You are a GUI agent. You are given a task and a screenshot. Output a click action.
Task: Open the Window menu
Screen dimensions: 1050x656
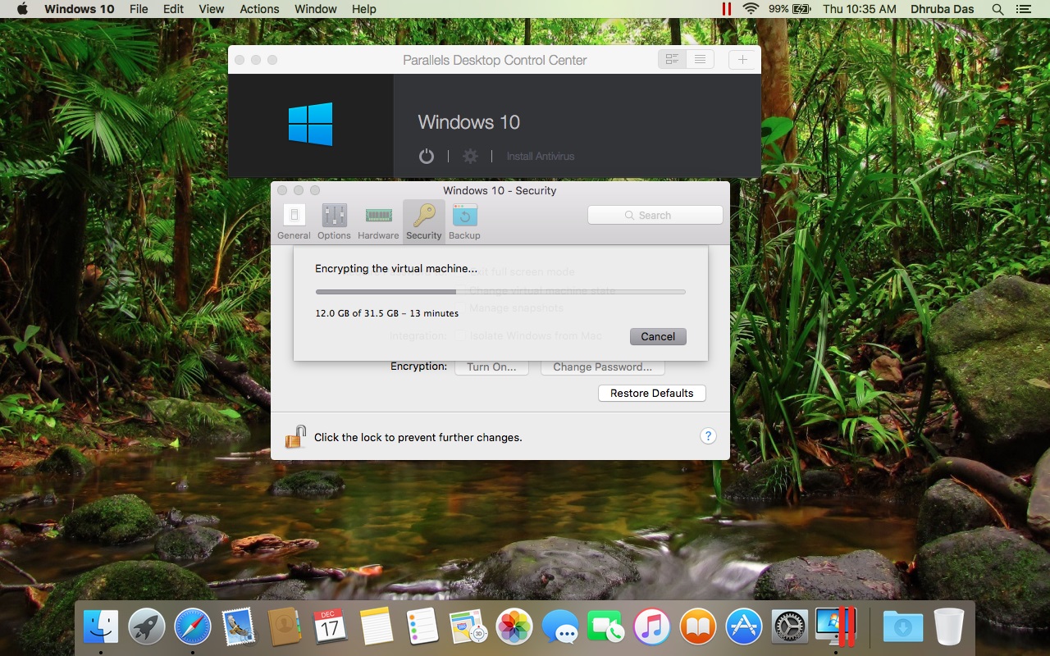click(x=316, y=9)
